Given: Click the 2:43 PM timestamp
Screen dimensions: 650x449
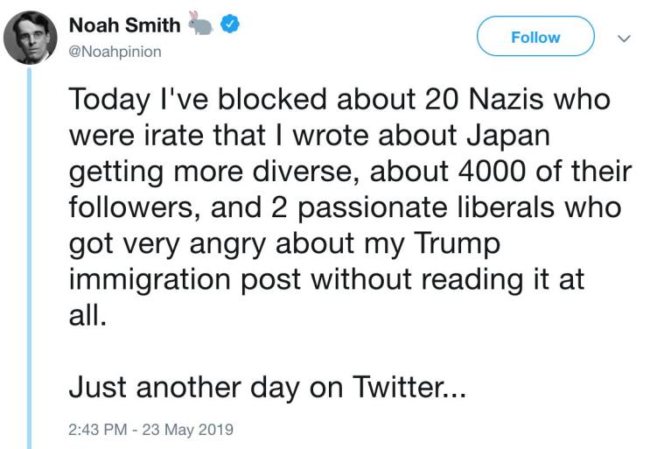Looking at the screenshot, I should click(95, 430).
